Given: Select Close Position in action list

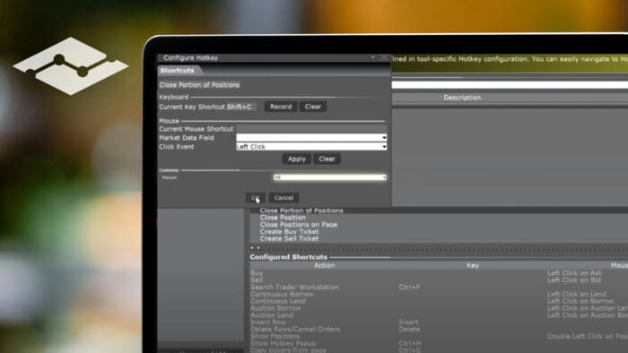Looking at the screenshot, I should (283, 218).
